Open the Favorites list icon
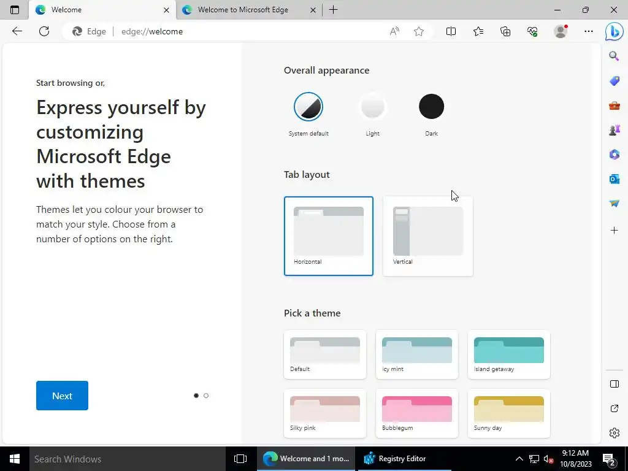628x471 pixels. point(478,31)
